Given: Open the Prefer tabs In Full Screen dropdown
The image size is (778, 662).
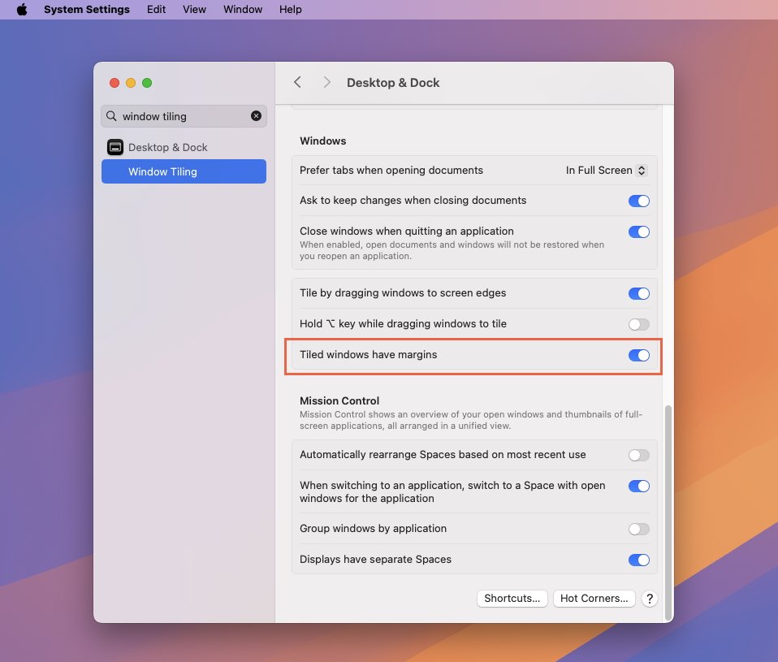Looking at the screenshot, I should pyautogui.click(x=606, y=171).
